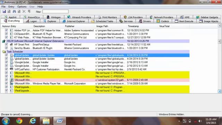Image resolution: width=222 pixels, height=125 pixels.
Task: Click the Find binoculars toolbar icon
Action: pos(14,11)
